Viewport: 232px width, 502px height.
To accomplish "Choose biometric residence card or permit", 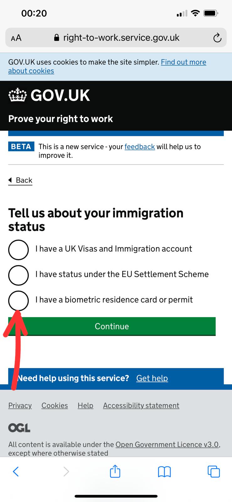I will pyautogui.click(x=18, y=301).
